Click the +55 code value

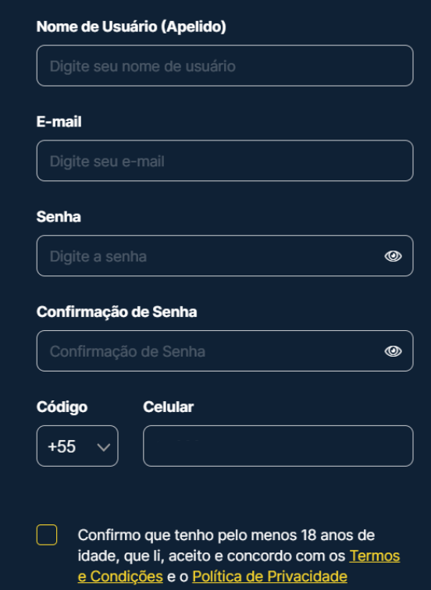coord(62,446)
